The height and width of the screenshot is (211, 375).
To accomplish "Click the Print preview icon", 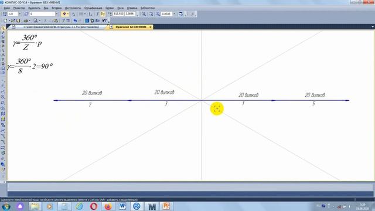I will (35, 21).
